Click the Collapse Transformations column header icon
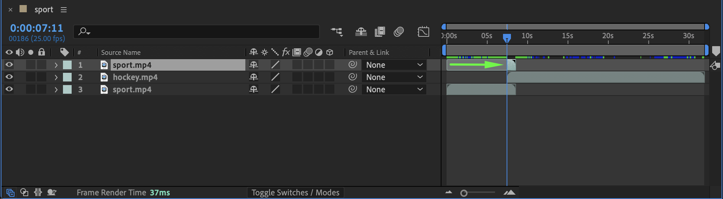723x199 pixels. click(265, 52)
